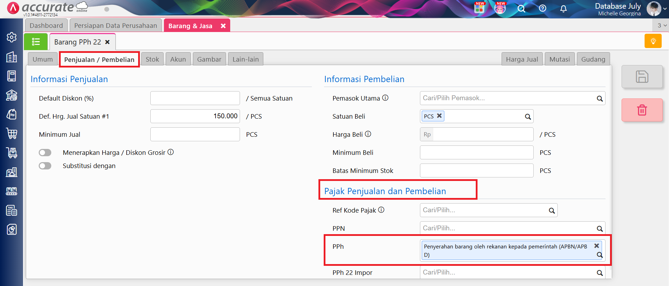The image size is (669, 286).
Task: Open the settings gear in the sidebar
Action: [12, 37]
